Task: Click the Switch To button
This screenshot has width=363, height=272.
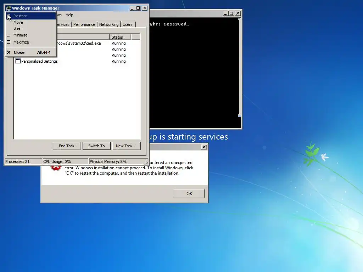Action: click(96, 146)
